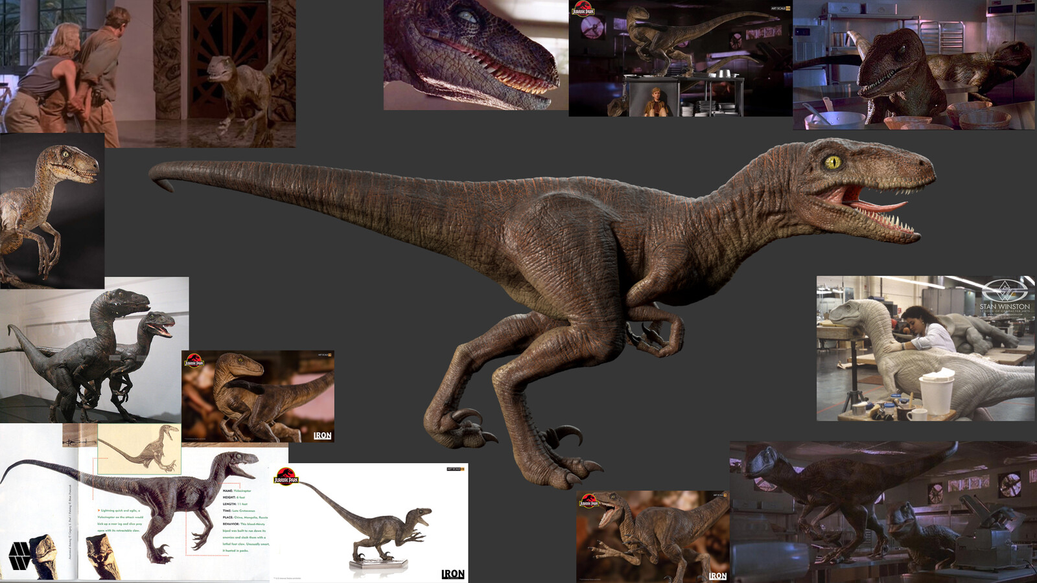Select the raptor head close-up reference image

(475, 55)
